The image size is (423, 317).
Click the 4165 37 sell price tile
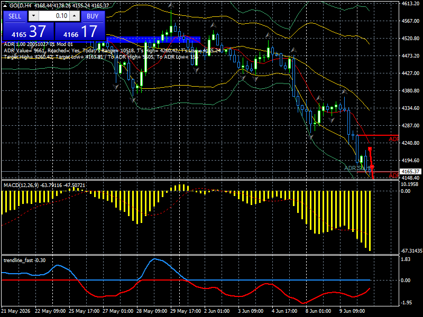[29, 32]
